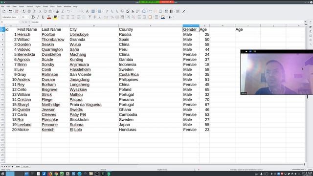This screenshot has width=313, height=176.
Task: Apply the red Font Color swatch
Action: (x=49, y=17)
